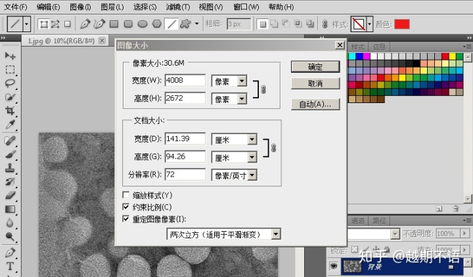This screenshot has width=473, height=277.
Task: Click the red 颜色 swatch in options bar
Action: tap(402, 24)
